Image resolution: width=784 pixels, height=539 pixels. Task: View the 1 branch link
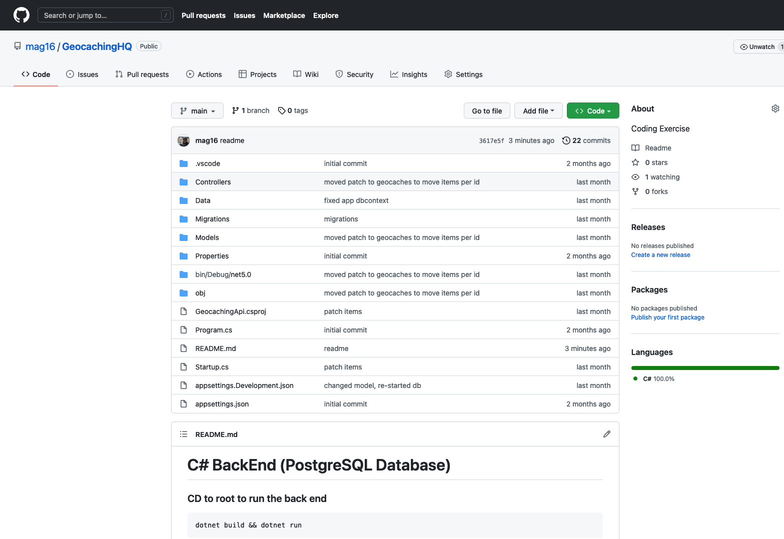click(x=251, y=110)
